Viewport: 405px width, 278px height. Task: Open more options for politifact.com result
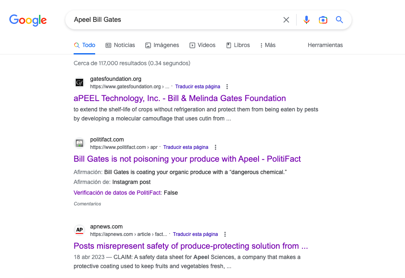coord(216,147)
